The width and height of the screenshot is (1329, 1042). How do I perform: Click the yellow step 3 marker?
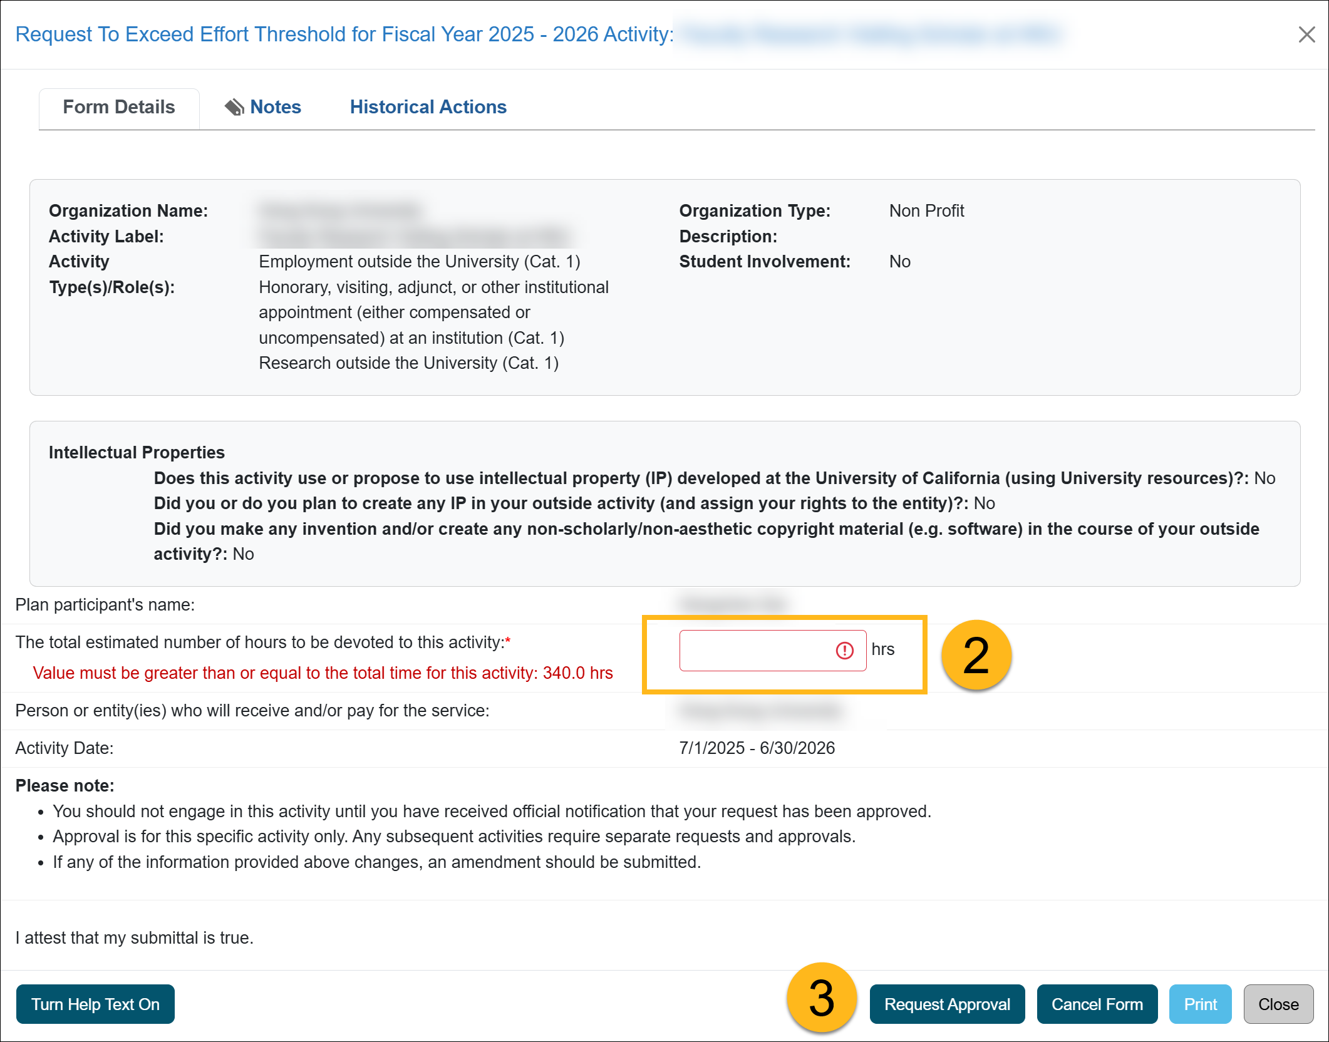821,998
